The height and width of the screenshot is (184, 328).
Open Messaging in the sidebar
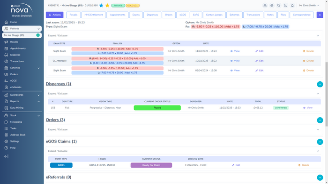coord(16,122)
